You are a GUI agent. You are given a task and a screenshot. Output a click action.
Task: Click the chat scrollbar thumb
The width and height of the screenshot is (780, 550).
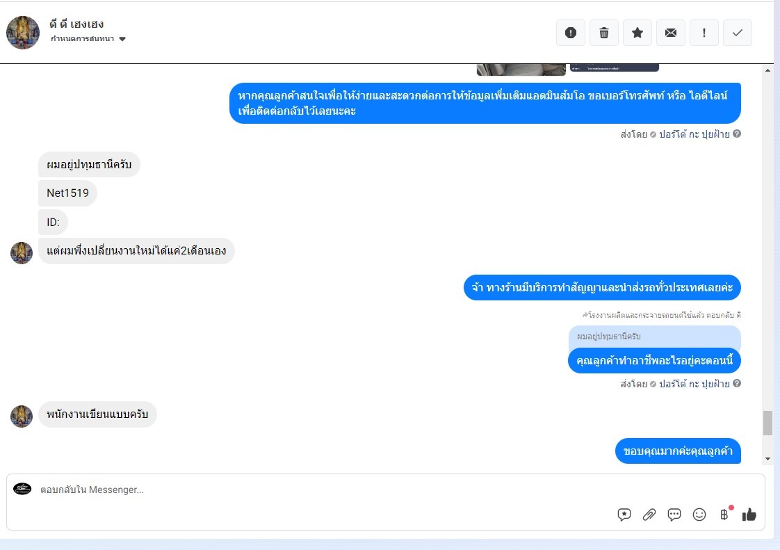[768, 423]
